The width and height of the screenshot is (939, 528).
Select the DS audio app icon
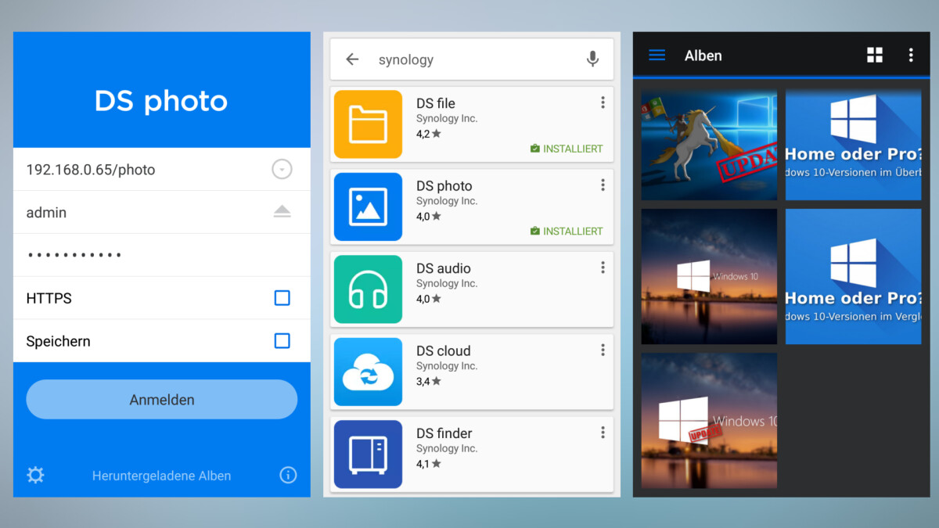(x=368, y=289)
